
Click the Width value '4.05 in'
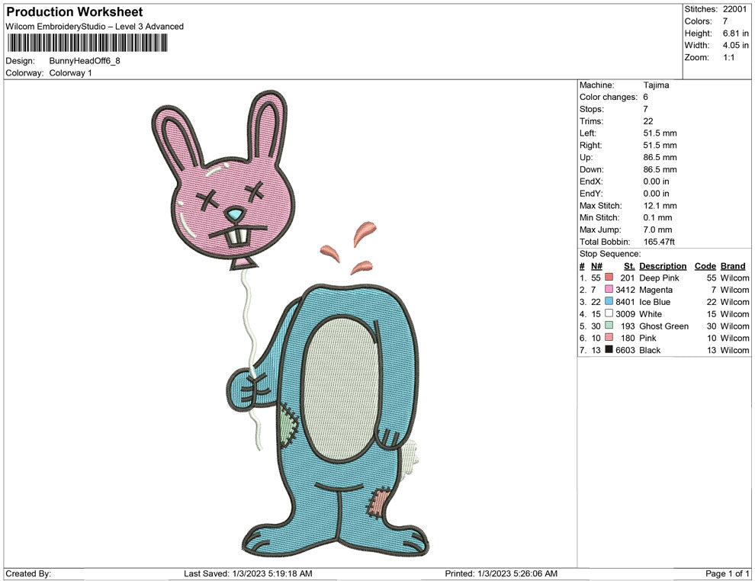click(x=736, y=45)
